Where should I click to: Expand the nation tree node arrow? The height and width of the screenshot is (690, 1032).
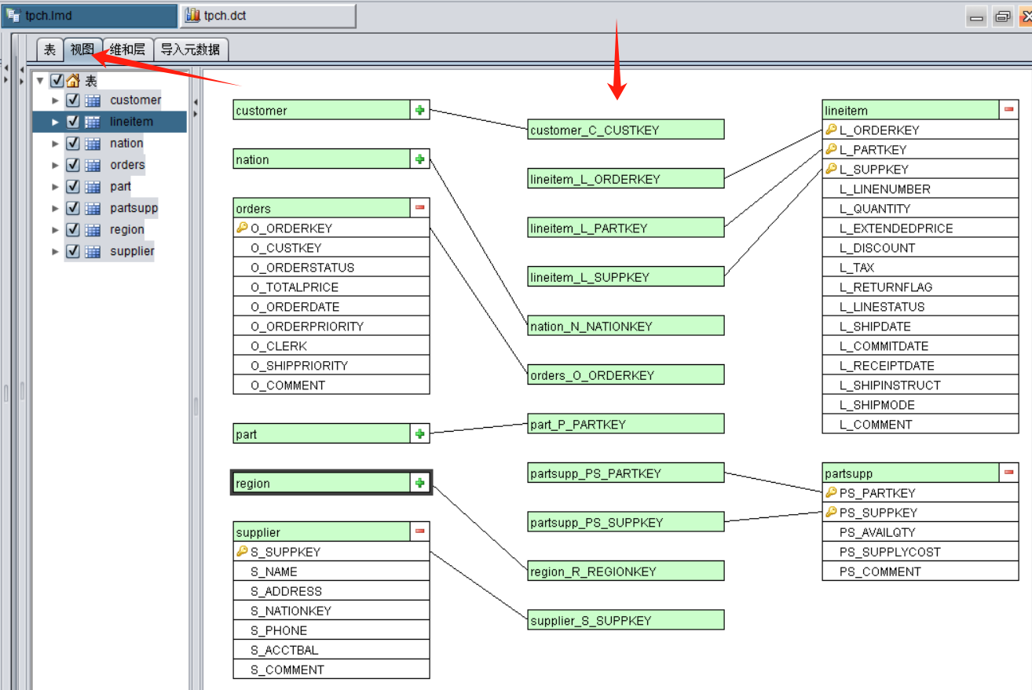pyautogui.click(x=55, y=144)
